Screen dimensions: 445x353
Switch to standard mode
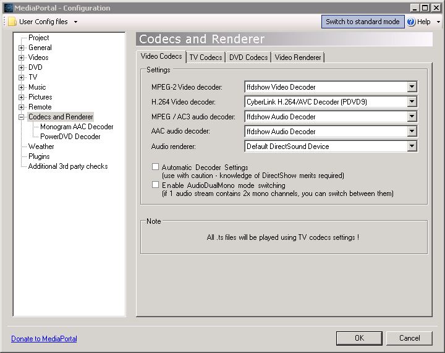click(363, 22)
